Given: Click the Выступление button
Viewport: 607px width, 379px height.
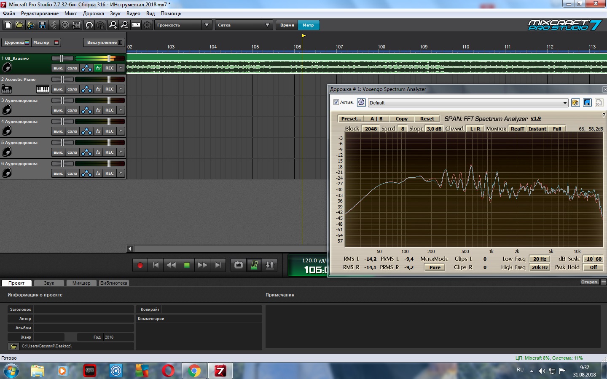Looking at the screenshot, I should tap(104, 43).
